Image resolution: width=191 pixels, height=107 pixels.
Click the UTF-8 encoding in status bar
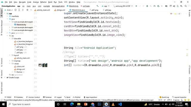click(x=169, y=100)
